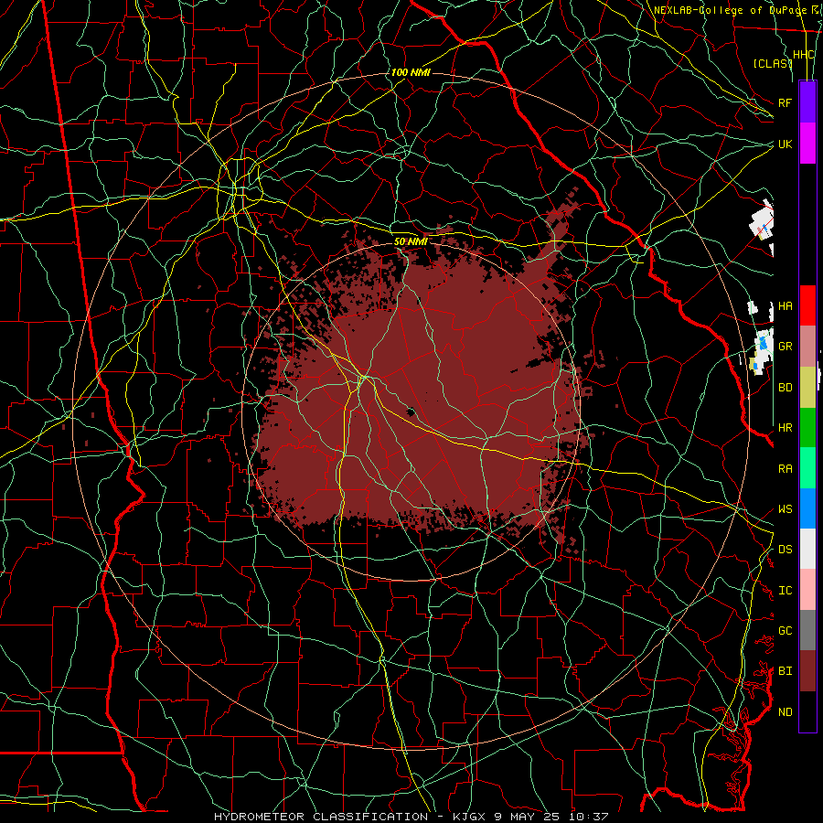Click the [CLAS] units label
Image resolution: width=823 pixels, height=823 pixels.
point(773,63)
